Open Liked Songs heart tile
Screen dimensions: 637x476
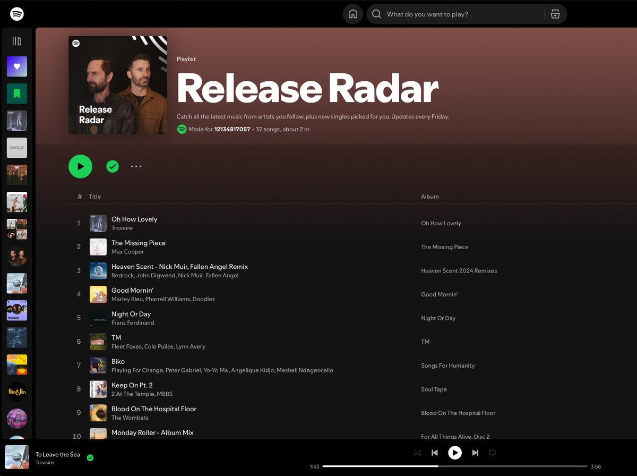pos(17,66)
